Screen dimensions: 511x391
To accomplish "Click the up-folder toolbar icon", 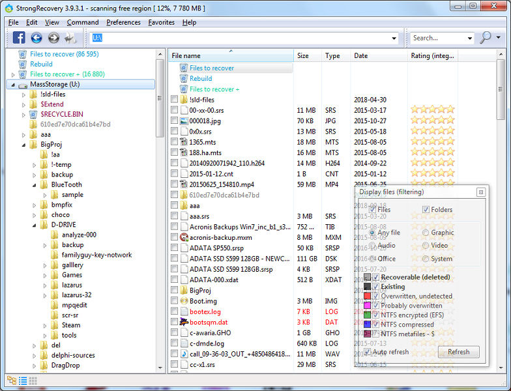I will [70, 38].
